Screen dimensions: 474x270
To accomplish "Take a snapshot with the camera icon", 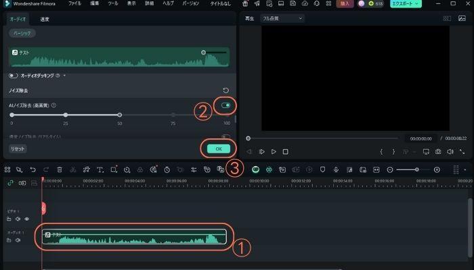I will click(x=438, y=152).
